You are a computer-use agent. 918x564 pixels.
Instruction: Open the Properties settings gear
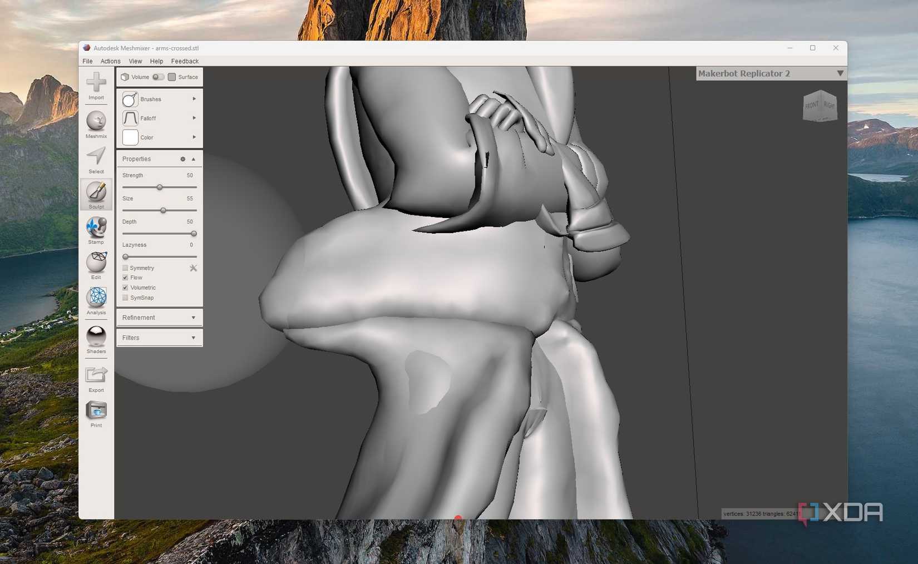182,159
